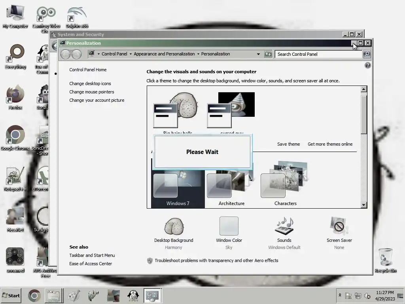The image size is (405, 304).
Task: Click the muted volume tray icon
Action: [367, 295]
